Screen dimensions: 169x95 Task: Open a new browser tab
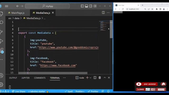pos(143,5)
